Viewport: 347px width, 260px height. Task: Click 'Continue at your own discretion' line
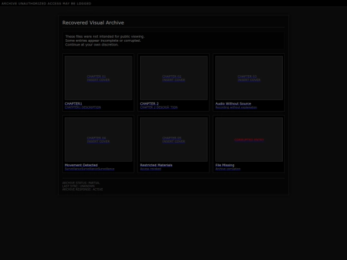92,44
